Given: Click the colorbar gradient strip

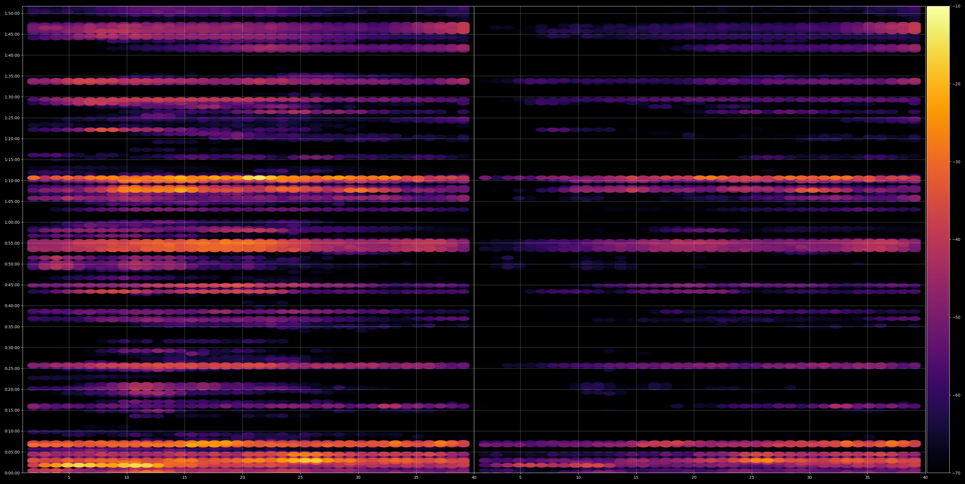Looking at the screenshot, I should (x=938, y=240).
